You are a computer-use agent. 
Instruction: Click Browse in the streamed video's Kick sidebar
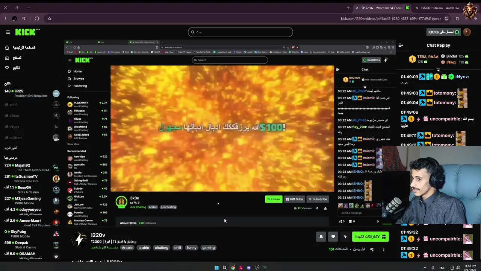click(79, 79)
